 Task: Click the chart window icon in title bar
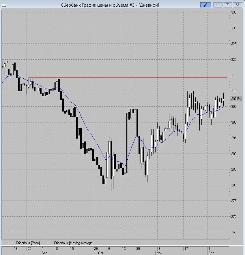pyautogui.click(x=4, y=5)
